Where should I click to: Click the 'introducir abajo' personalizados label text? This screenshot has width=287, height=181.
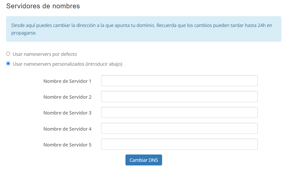pos(104,64)
